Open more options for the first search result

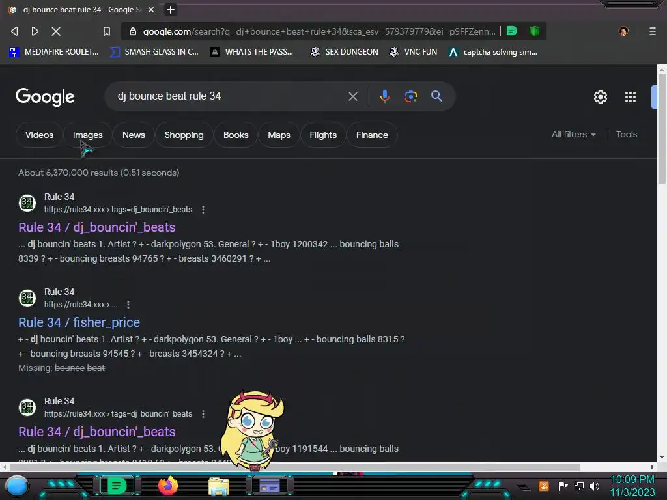click(x=203, y=210)
